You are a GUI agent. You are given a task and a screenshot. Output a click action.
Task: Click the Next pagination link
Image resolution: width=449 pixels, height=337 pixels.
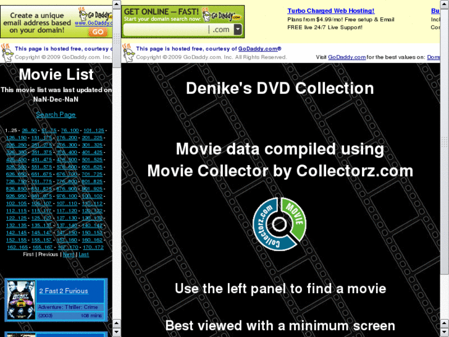click(x=69, y=254)
